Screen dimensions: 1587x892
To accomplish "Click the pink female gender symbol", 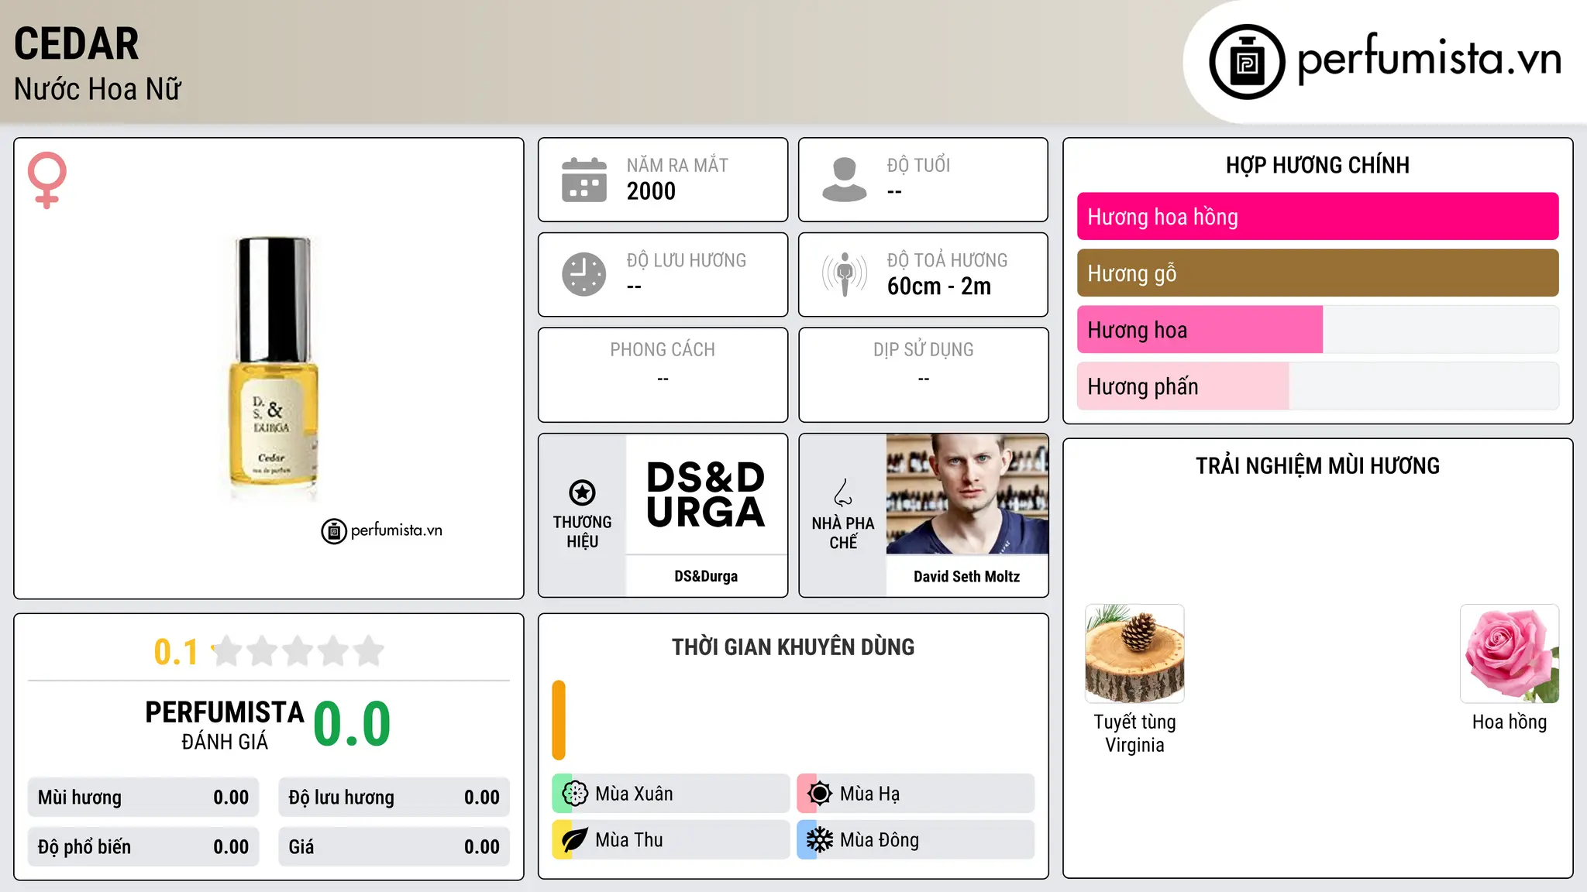I will (x=46, y=180).
